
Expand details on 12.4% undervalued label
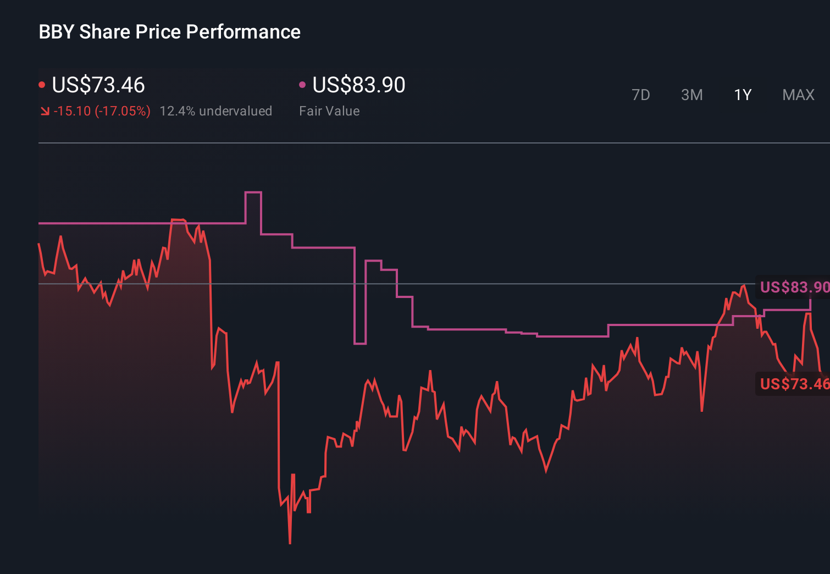coord(216,111)
